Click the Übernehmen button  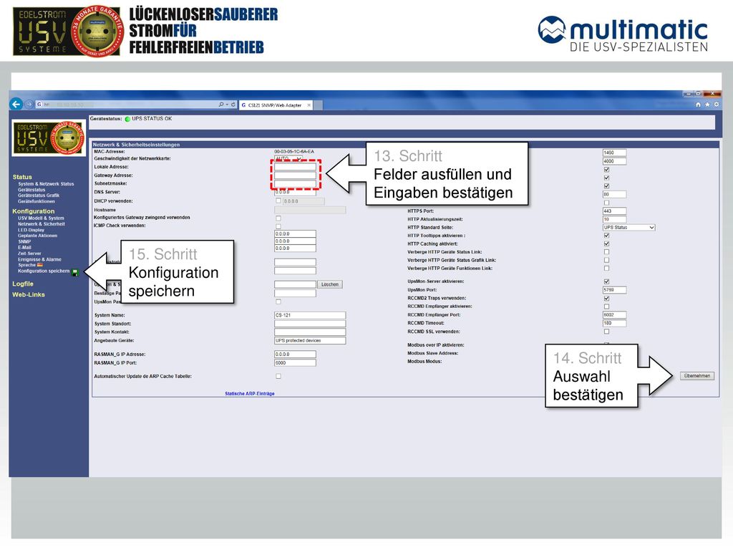(697, 376)
